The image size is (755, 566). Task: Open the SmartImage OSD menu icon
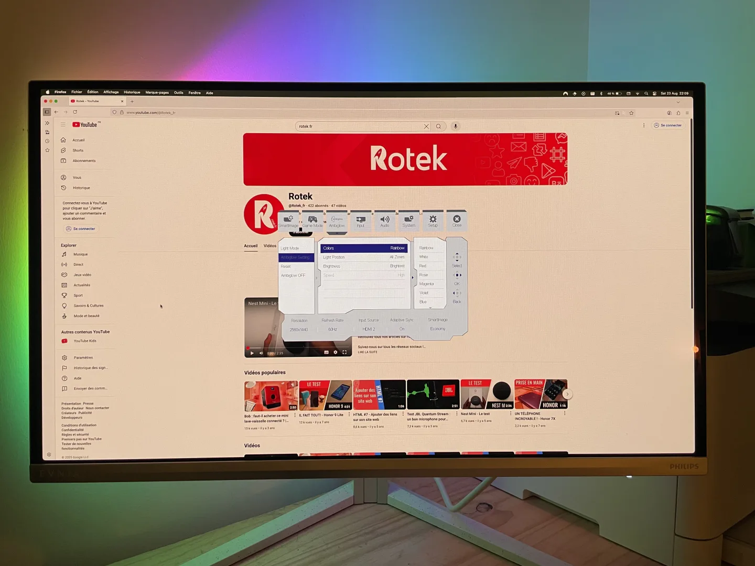(x=288, y=221)
